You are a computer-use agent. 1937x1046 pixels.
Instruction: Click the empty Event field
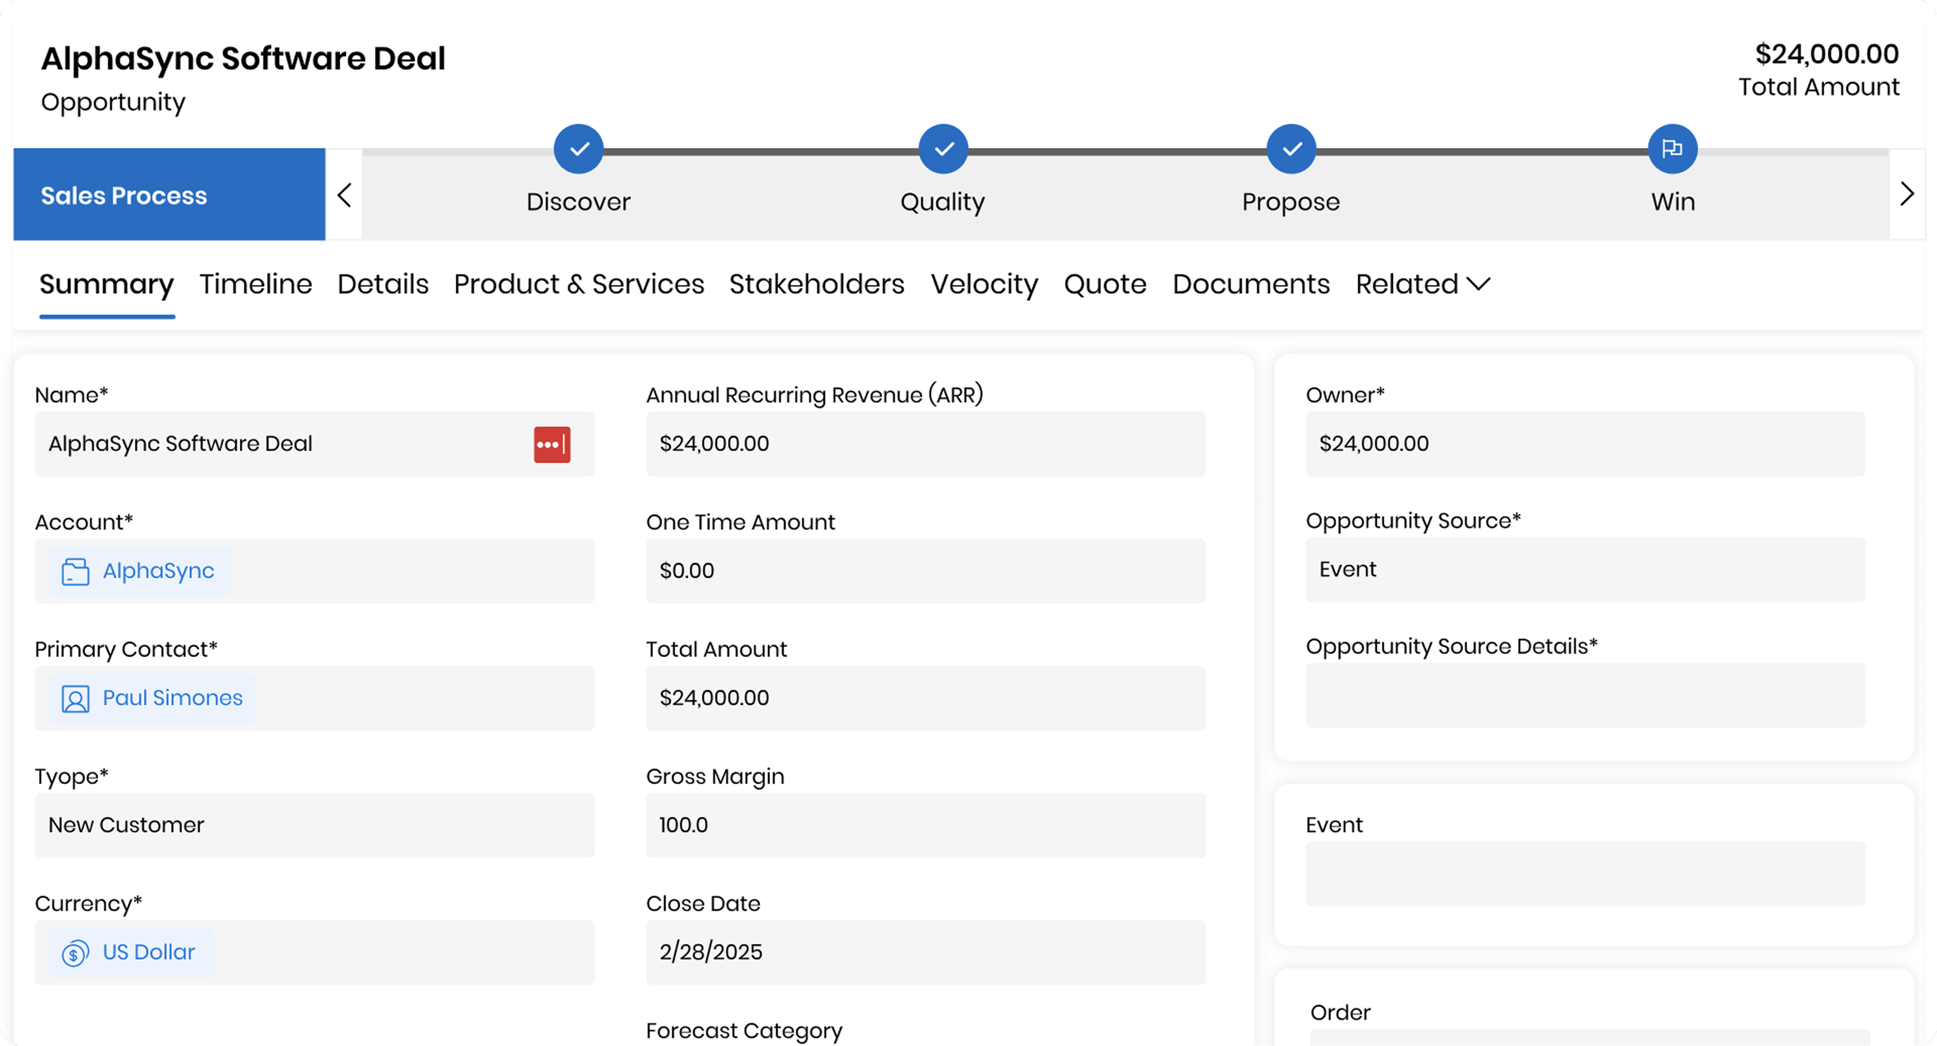(x=1585, y=873)
